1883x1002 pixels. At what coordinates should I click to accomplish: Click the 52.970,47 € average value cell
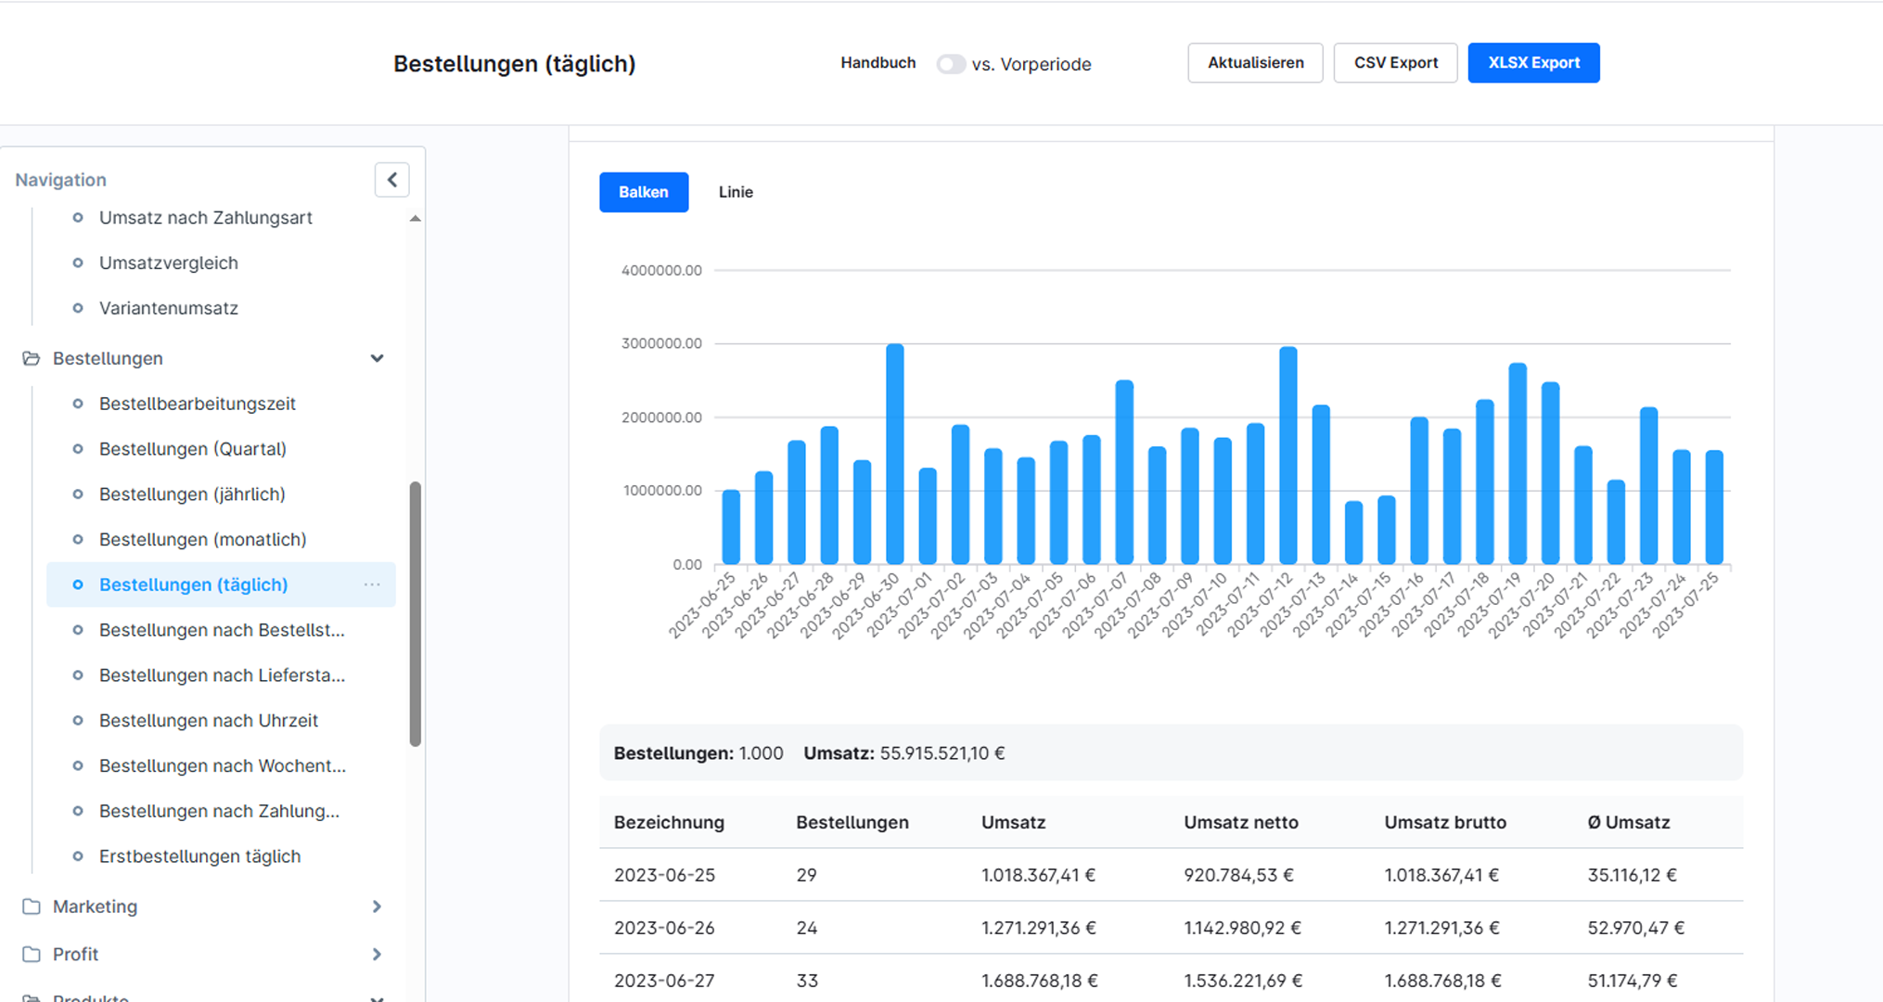pyautogui.click(x=1635, y=928)
